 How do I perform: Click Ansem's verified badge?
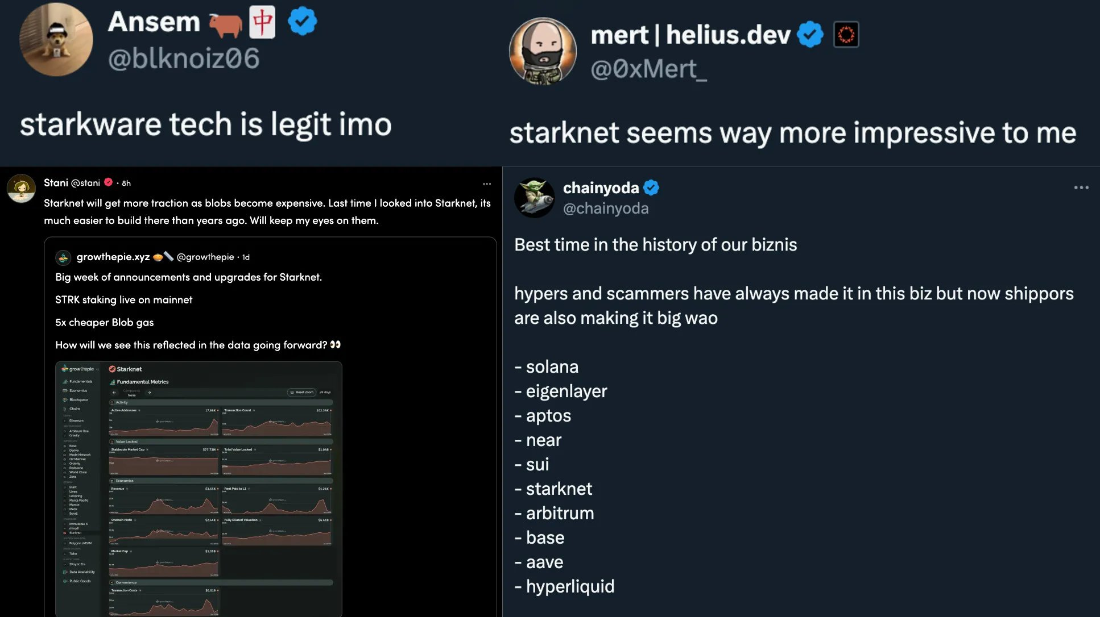(302, 21)
